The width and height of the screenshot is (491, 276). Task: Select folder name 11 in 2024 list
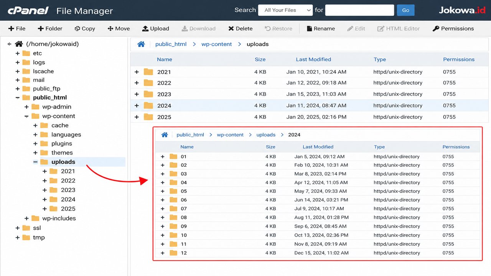[x=184, y=244]
